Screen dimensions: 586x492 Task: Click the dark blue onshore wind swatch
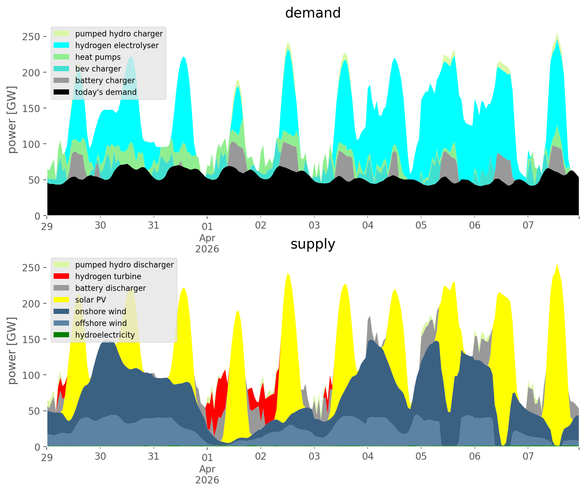(x=61, y=311)
